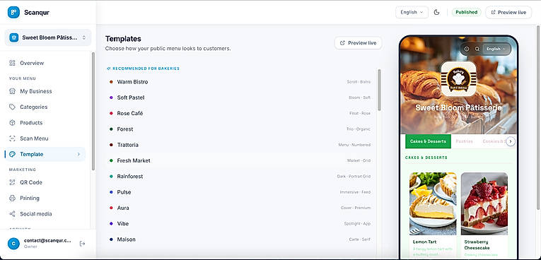541x260 pixels.
Task: Select the Aura template
Action: 240,208
